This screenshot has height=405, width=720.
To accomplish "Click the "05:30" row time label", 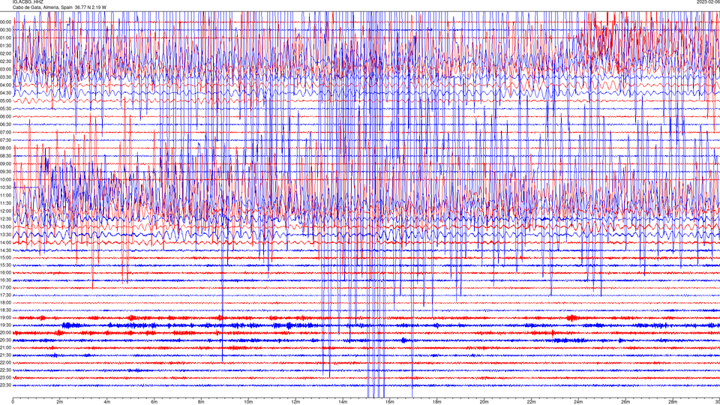I will [5, 109].
